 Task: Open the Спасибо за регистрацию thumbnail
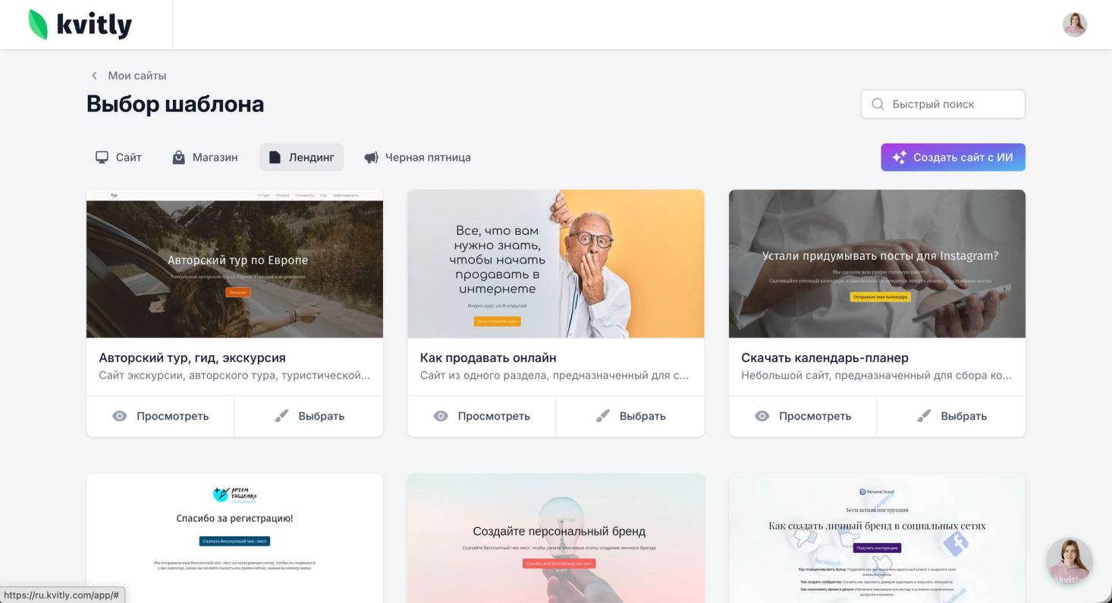(x=234, y=539)
